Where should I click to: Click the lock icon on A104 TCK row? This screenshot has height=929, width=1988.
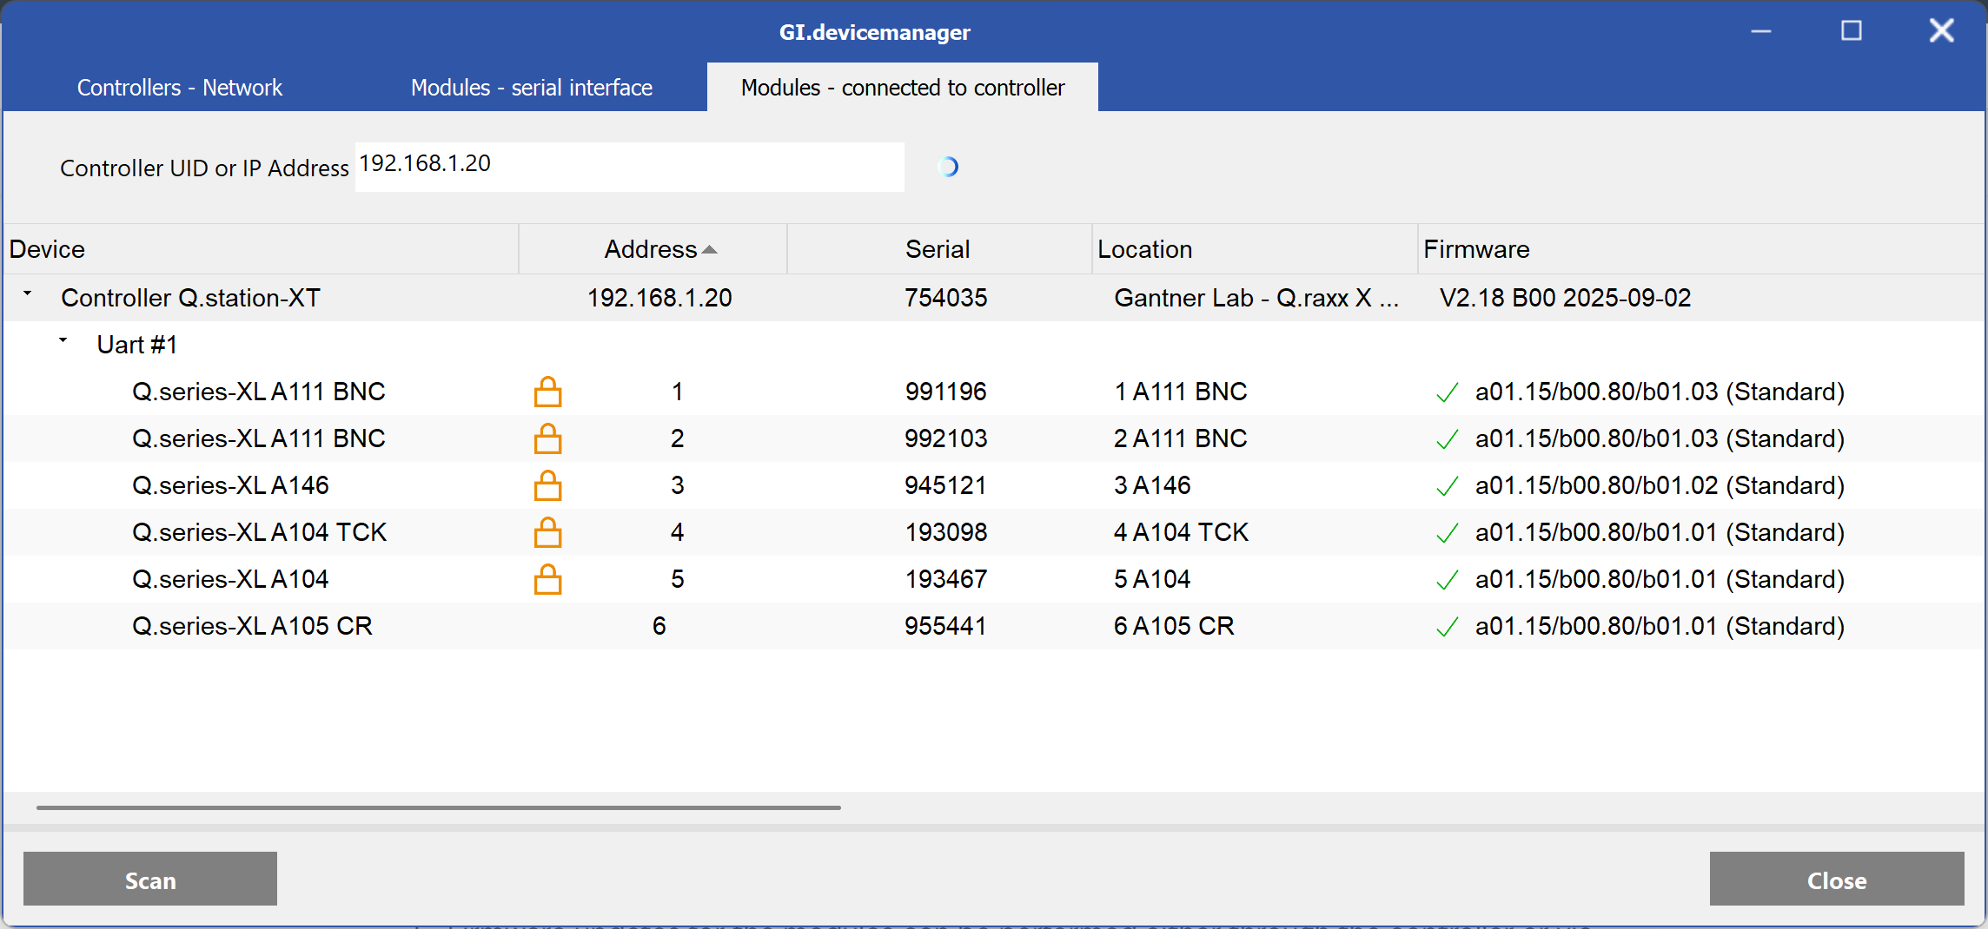(547, 533)
